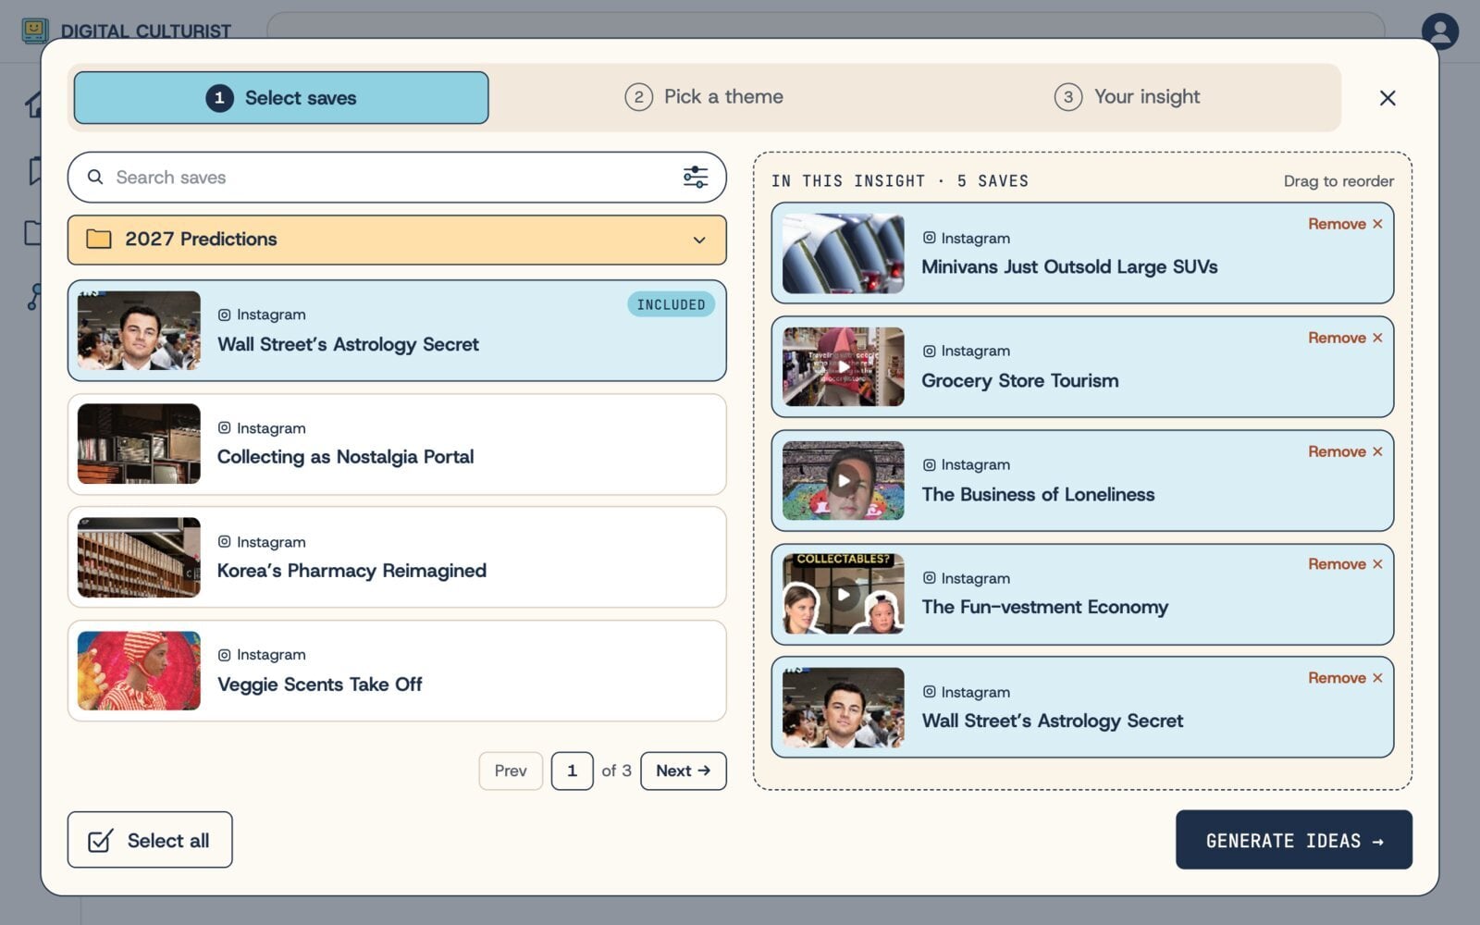Image resolution: width=1480 pixels, height=925 pixels.
Task: Click the Veggie Scents Take Off thumbnail
Action: pyautogui.click(x=139, y=671)
